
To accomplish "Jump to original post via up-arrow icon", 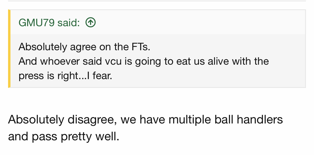I will point(90,22).
